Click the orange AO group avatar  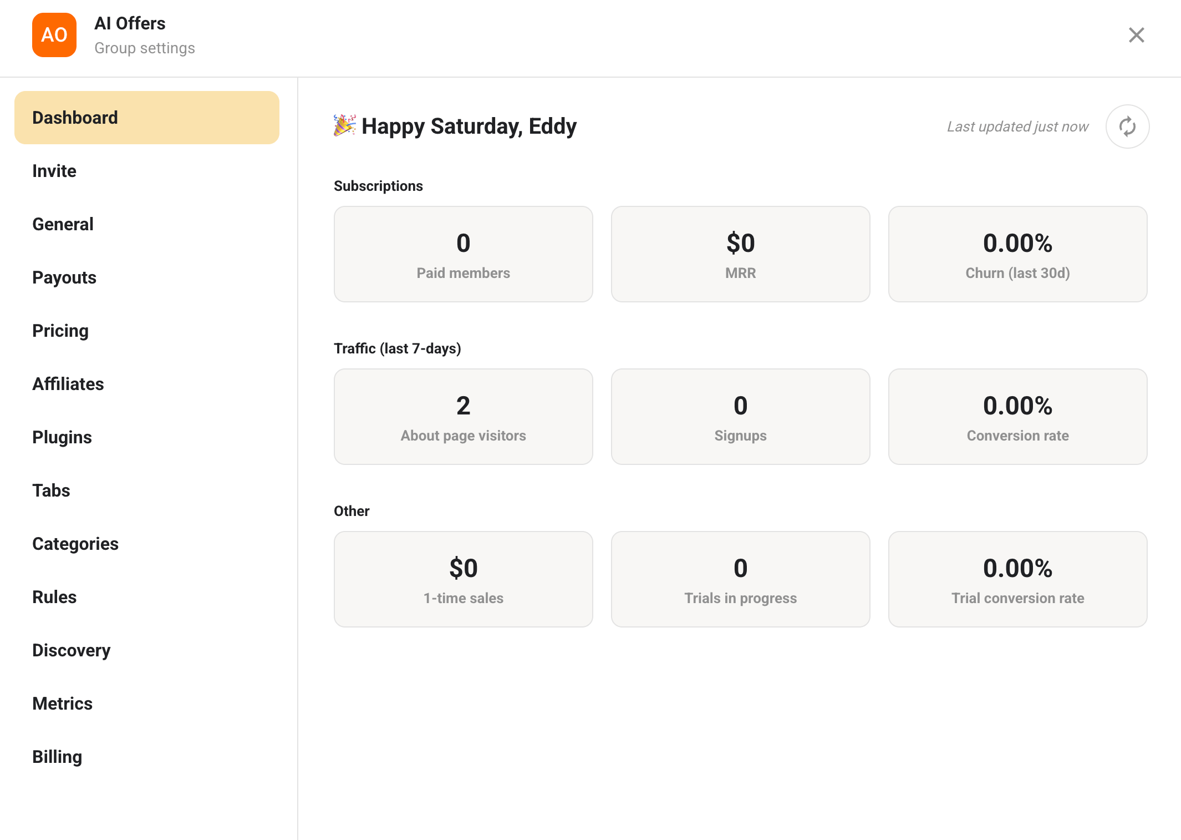click(54, 35)
